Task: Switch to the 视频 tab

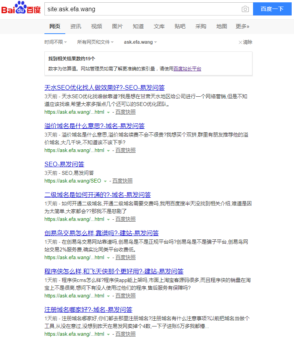Action: click(x=96, y=26)
